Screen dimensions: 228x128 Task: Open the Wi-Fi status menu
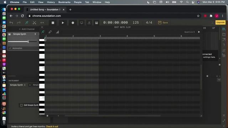click(x=181, y=2)
